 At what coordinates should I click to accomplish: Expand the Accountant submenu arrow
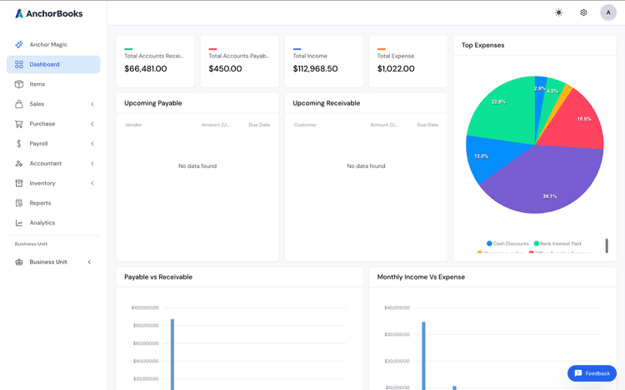[92, 164]
